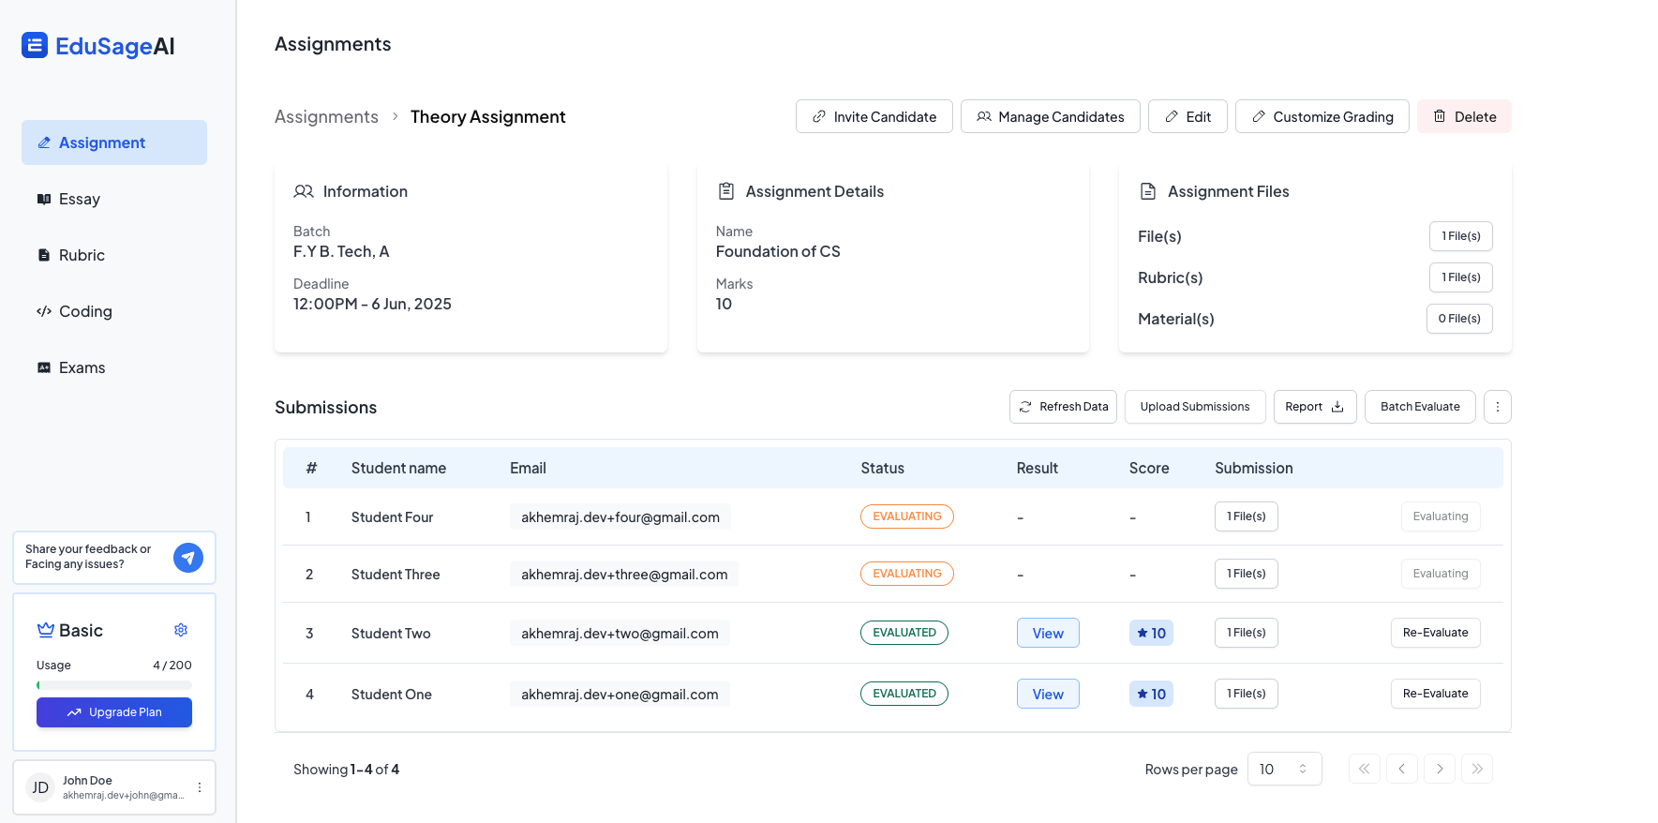Click the usage progress bar

click(x=113, y=685)
